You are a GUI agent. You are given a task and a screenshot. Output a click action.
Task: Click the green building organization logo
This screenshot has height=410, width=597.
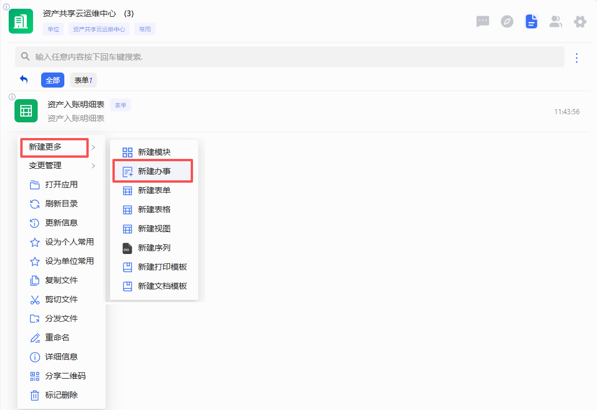tap(21, 21)
